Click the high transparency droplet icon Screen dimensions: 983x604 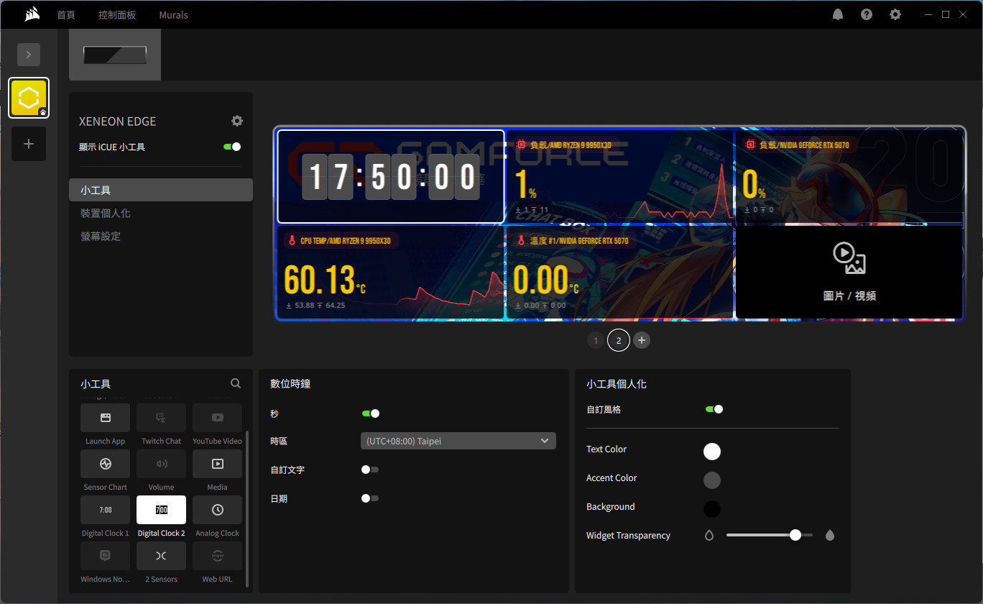[830, 535]
